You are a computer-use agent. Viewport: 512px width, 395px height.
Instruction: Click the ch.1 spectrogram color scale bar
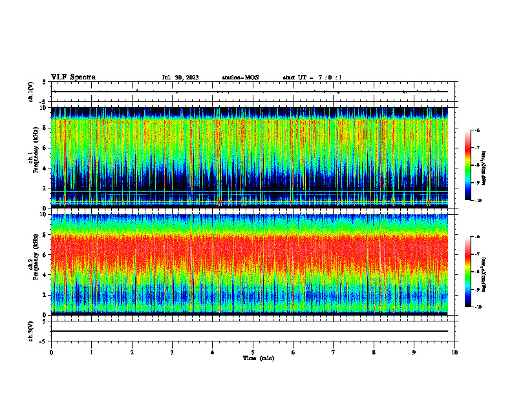(467, 165)
